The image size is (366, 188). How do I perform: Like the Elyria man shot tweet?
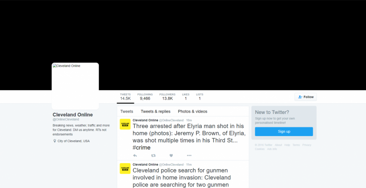171,156
